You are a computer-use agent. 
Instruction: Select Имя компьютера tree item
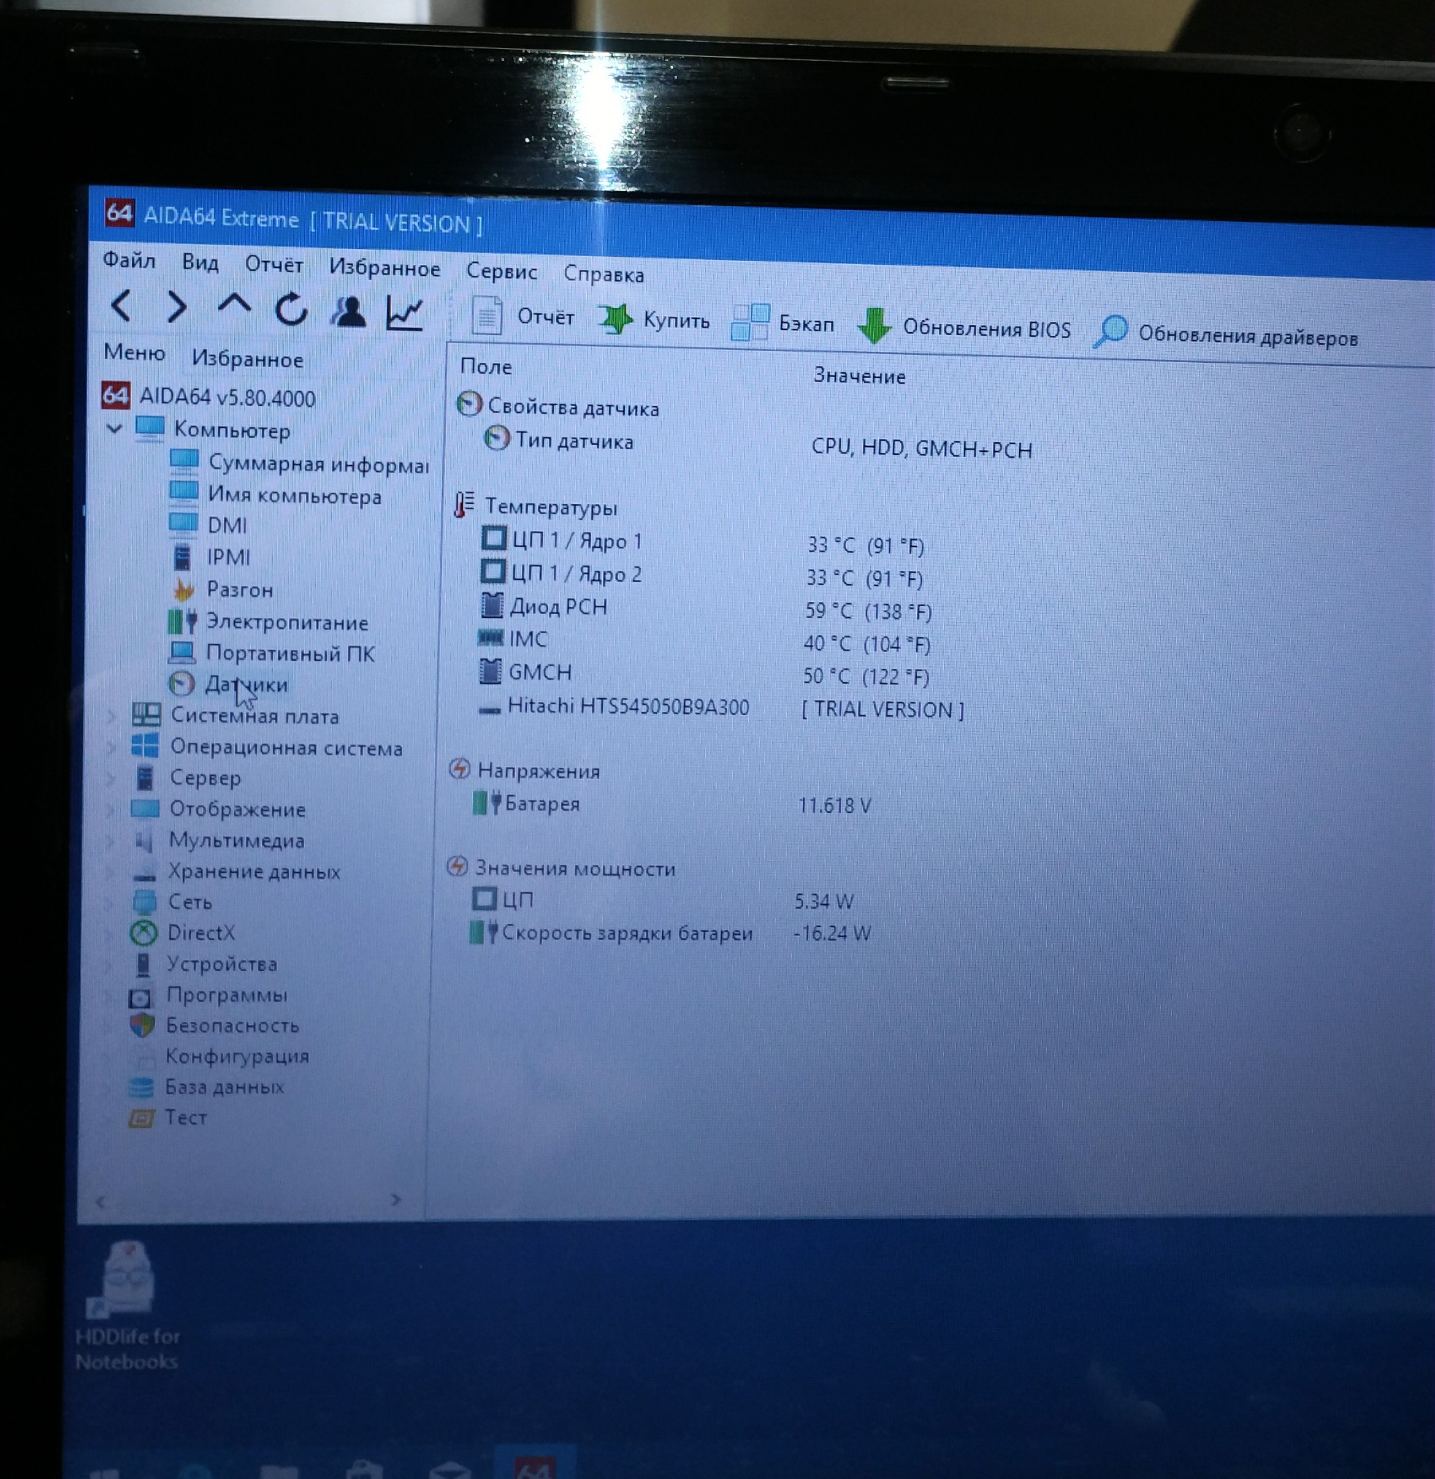[x=275, y=495]
